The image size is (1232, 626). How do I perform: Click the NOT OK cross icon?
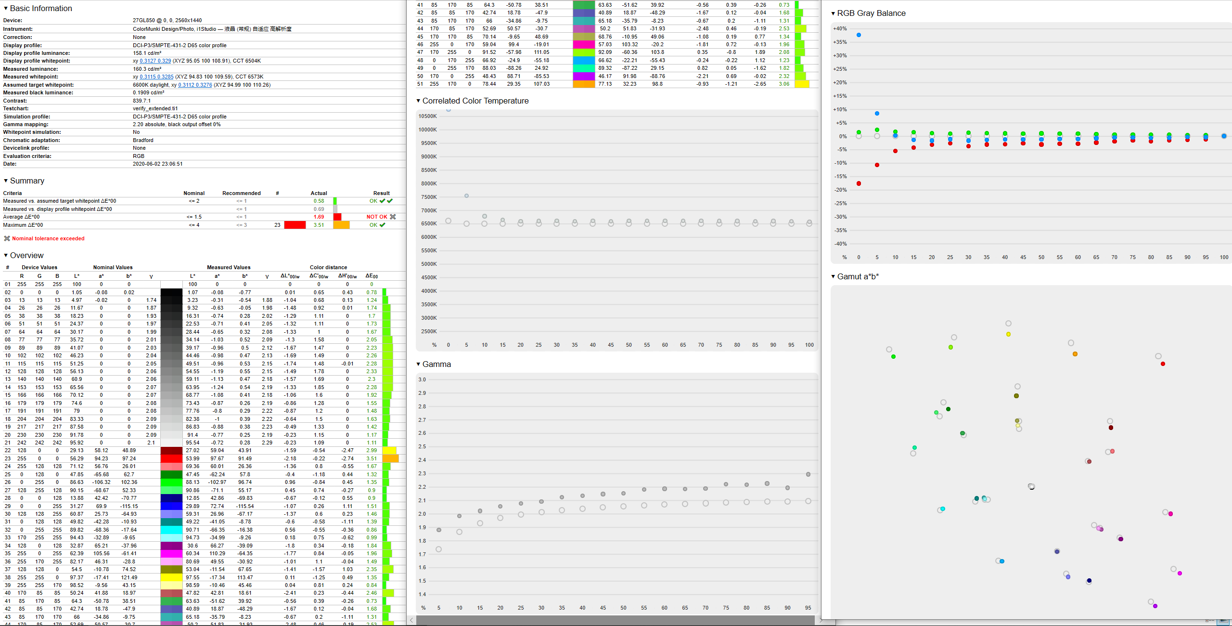point(393,217)
